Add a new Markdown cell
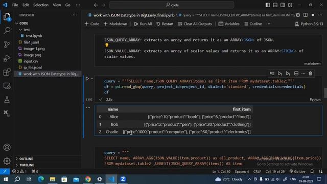The height and width of the screenshot is (184, 327). [x=115, y=24]
